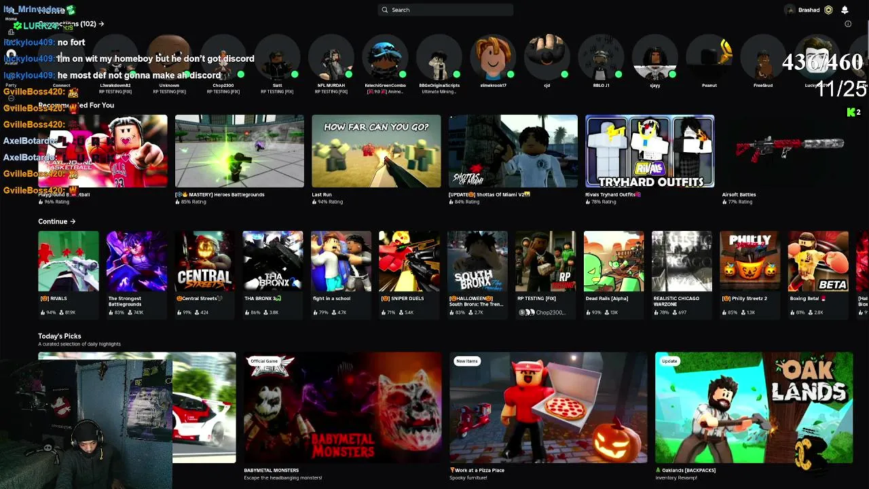Screen dimensions: 869x489
Task: Click the Oaklands [BACKPACKS] title text
Action: [x=686, y=470]
